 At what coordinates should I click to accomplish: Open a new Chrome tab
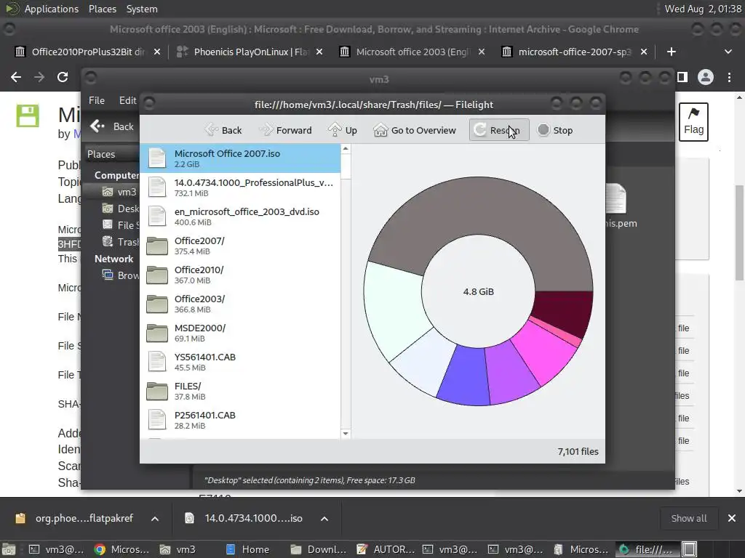pyautogui.click(x=671, y=52)
